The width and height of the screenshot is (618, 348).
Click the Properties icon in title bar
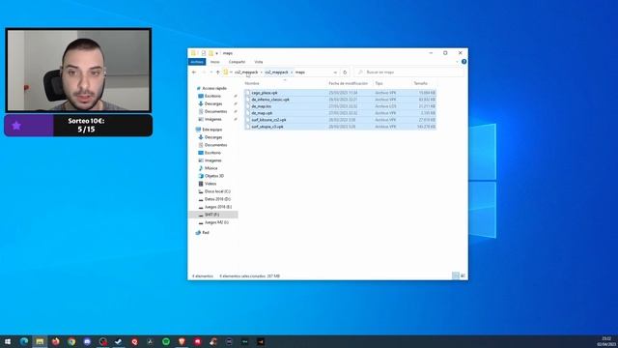pos(204,53)
